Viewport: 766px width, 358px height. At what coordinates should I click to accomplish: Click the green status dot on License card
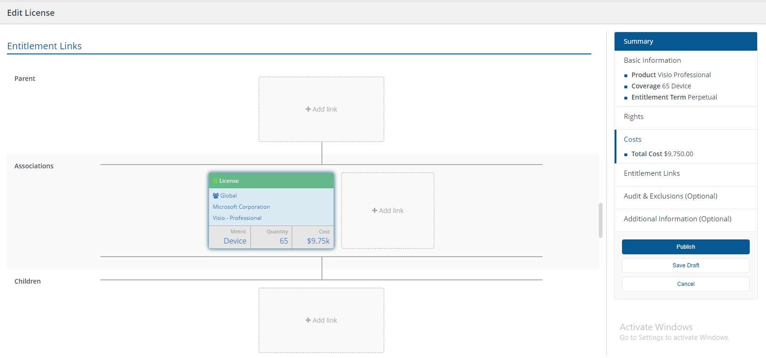coord(216,181)
